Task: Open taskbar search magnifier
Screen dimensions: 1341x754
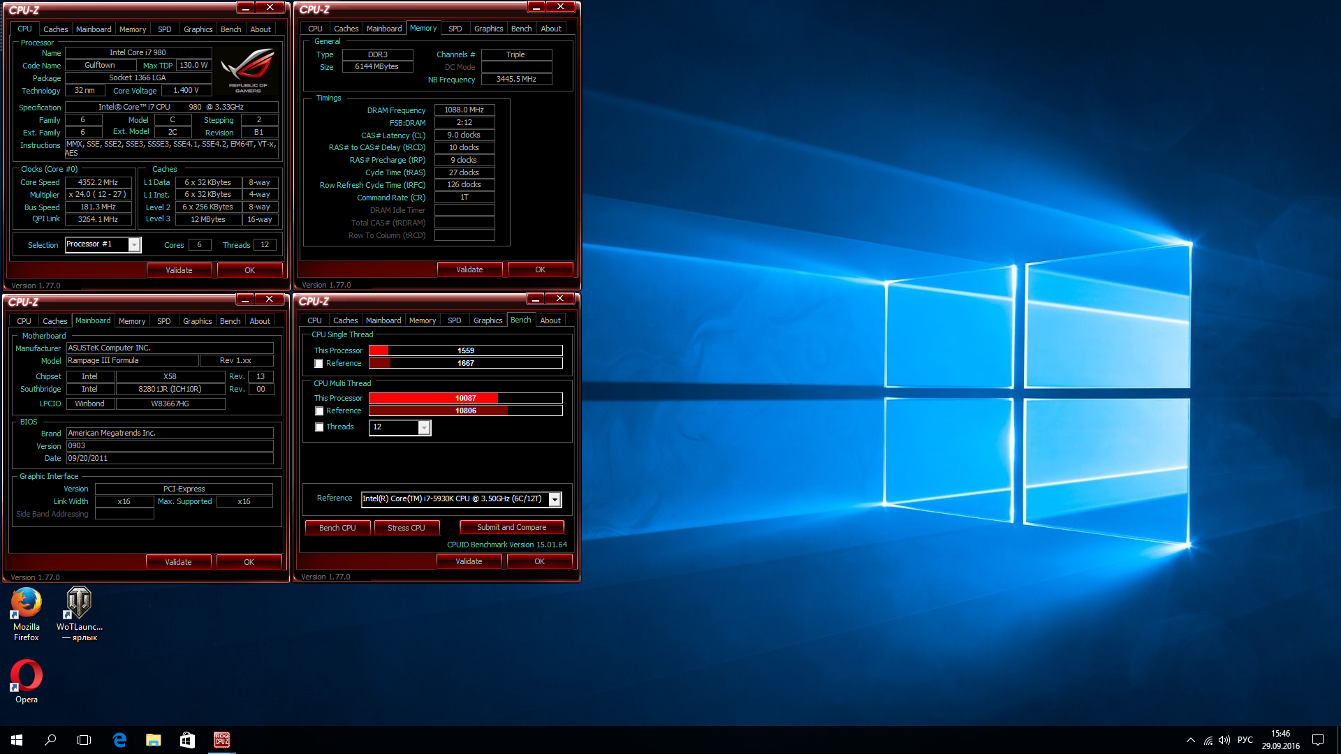Action: click(x=50, y=740)
